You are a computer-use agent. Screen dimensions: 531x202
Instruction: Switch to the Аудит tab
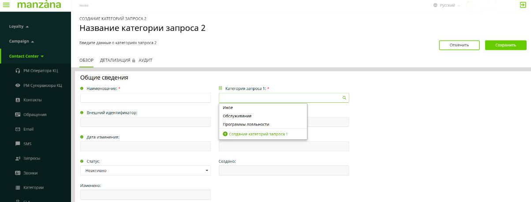click(145, 60)
